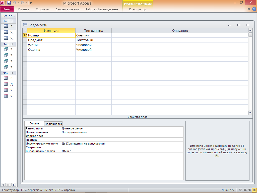Click the Описание column header
This screenshot has height=193, width=257.
pos(180,30)
